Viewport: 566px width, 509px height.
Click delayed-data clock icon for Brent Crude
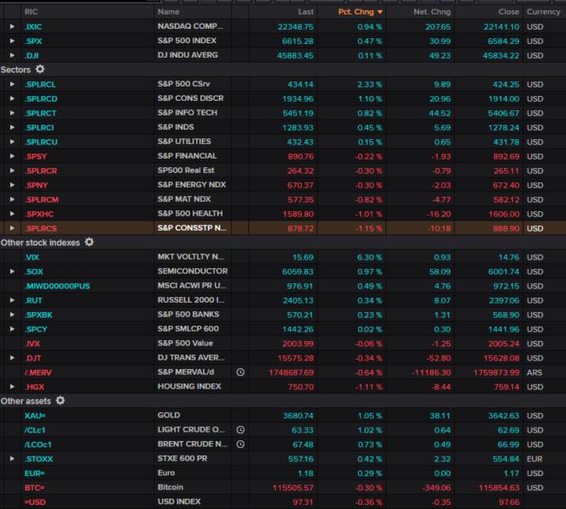click(240, 444)
